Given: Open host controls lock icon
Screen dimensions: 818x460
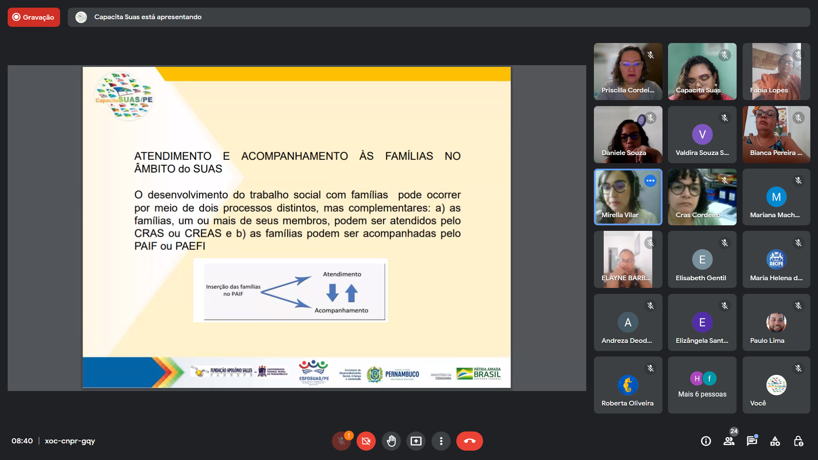Looking at the screenshot, I should [798, 441].
